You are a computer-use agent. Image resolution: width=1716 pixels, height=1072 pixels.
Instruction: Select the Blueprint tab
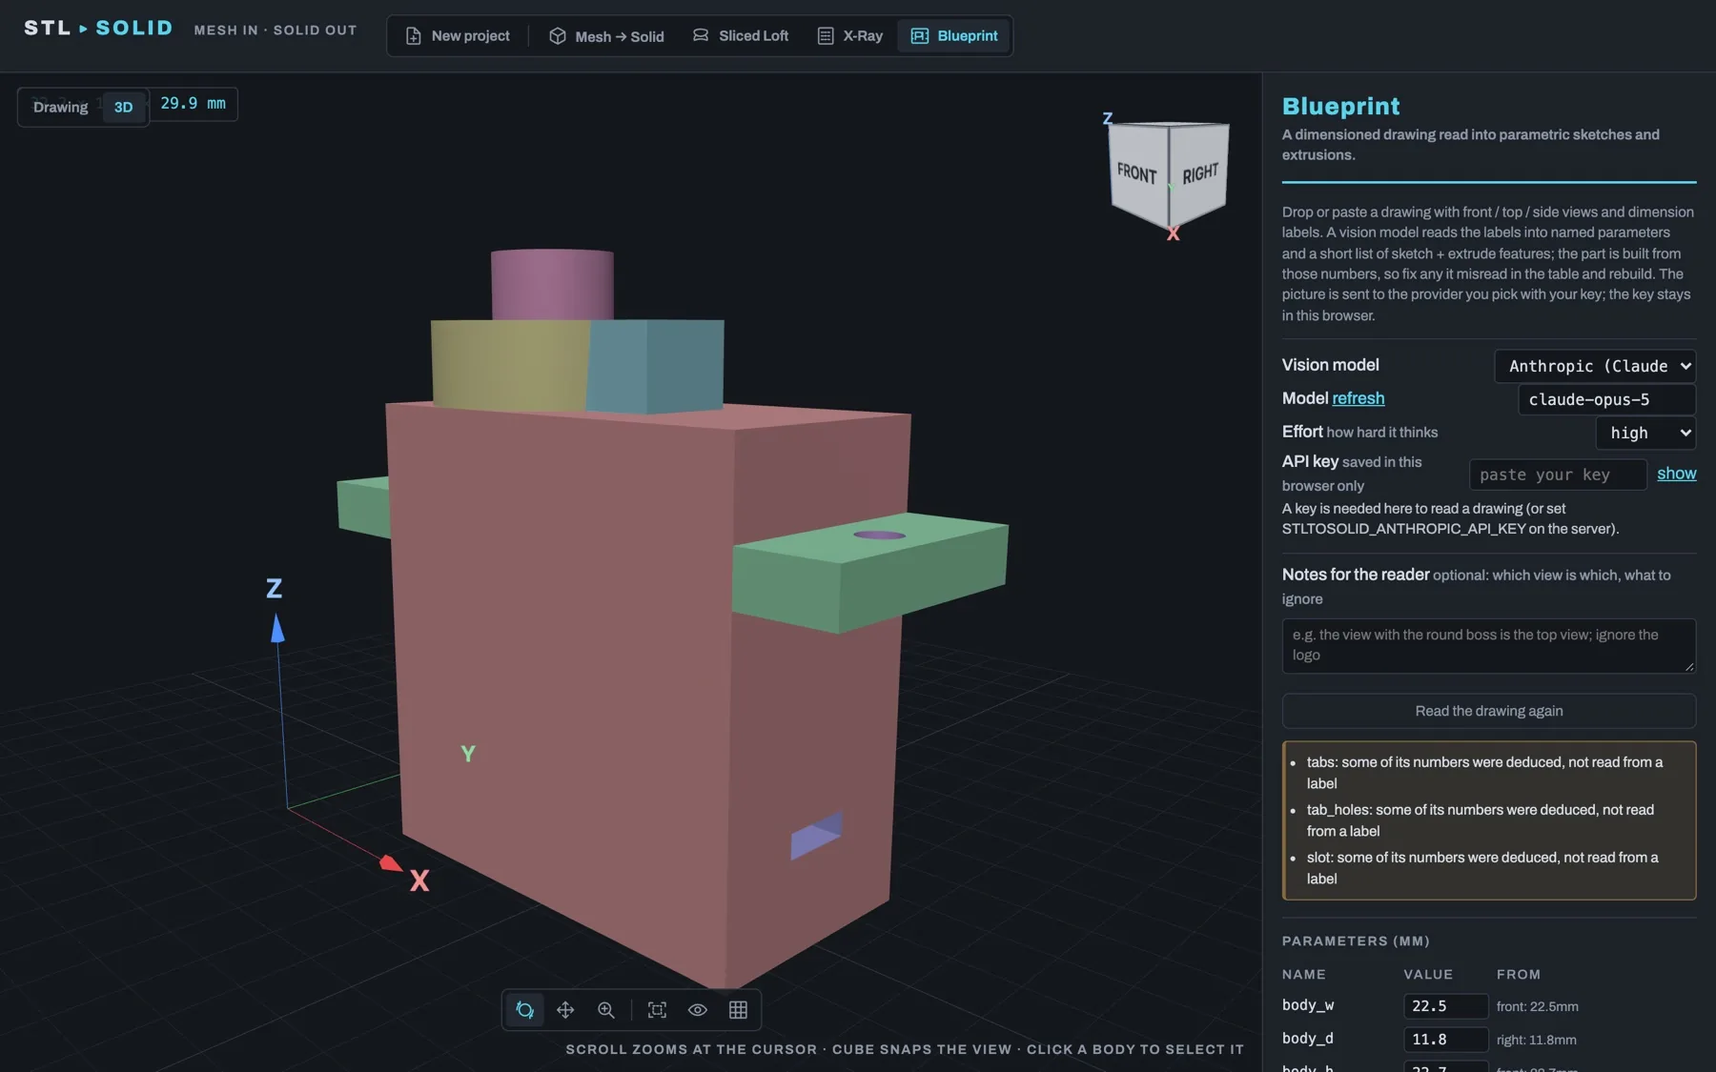[954, 36]
